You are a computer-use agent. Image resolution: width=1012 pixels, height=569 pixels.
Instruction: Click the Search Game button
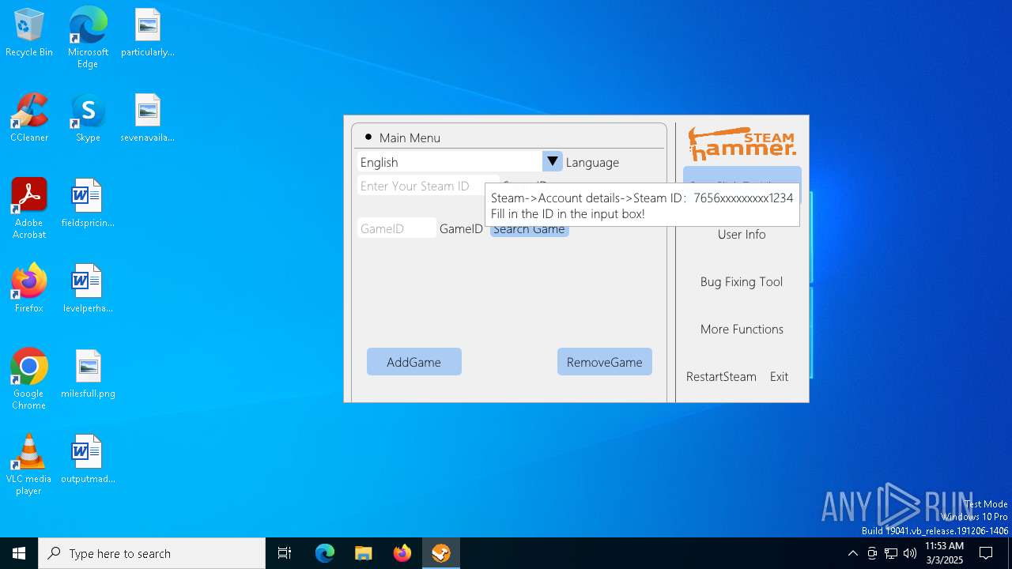point(529,229)
